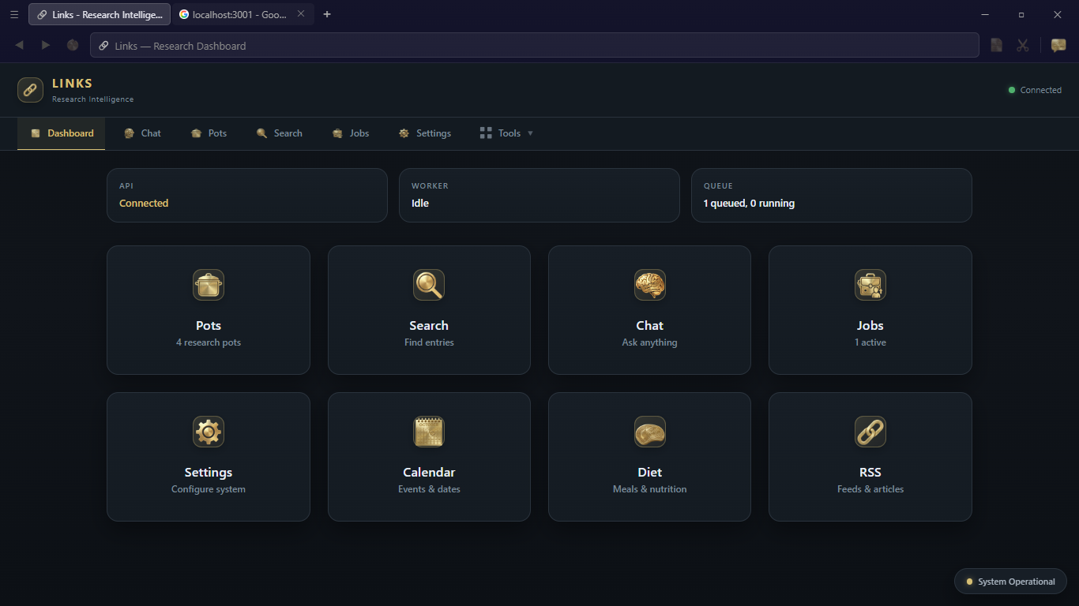1079x606 pixels.
Task: Click the back navigation arrow
Action: (19, 45)
